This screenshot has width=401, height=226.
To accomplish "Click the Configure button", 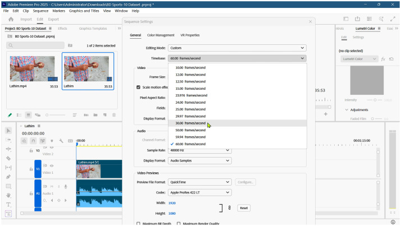I will coord(245,182).
